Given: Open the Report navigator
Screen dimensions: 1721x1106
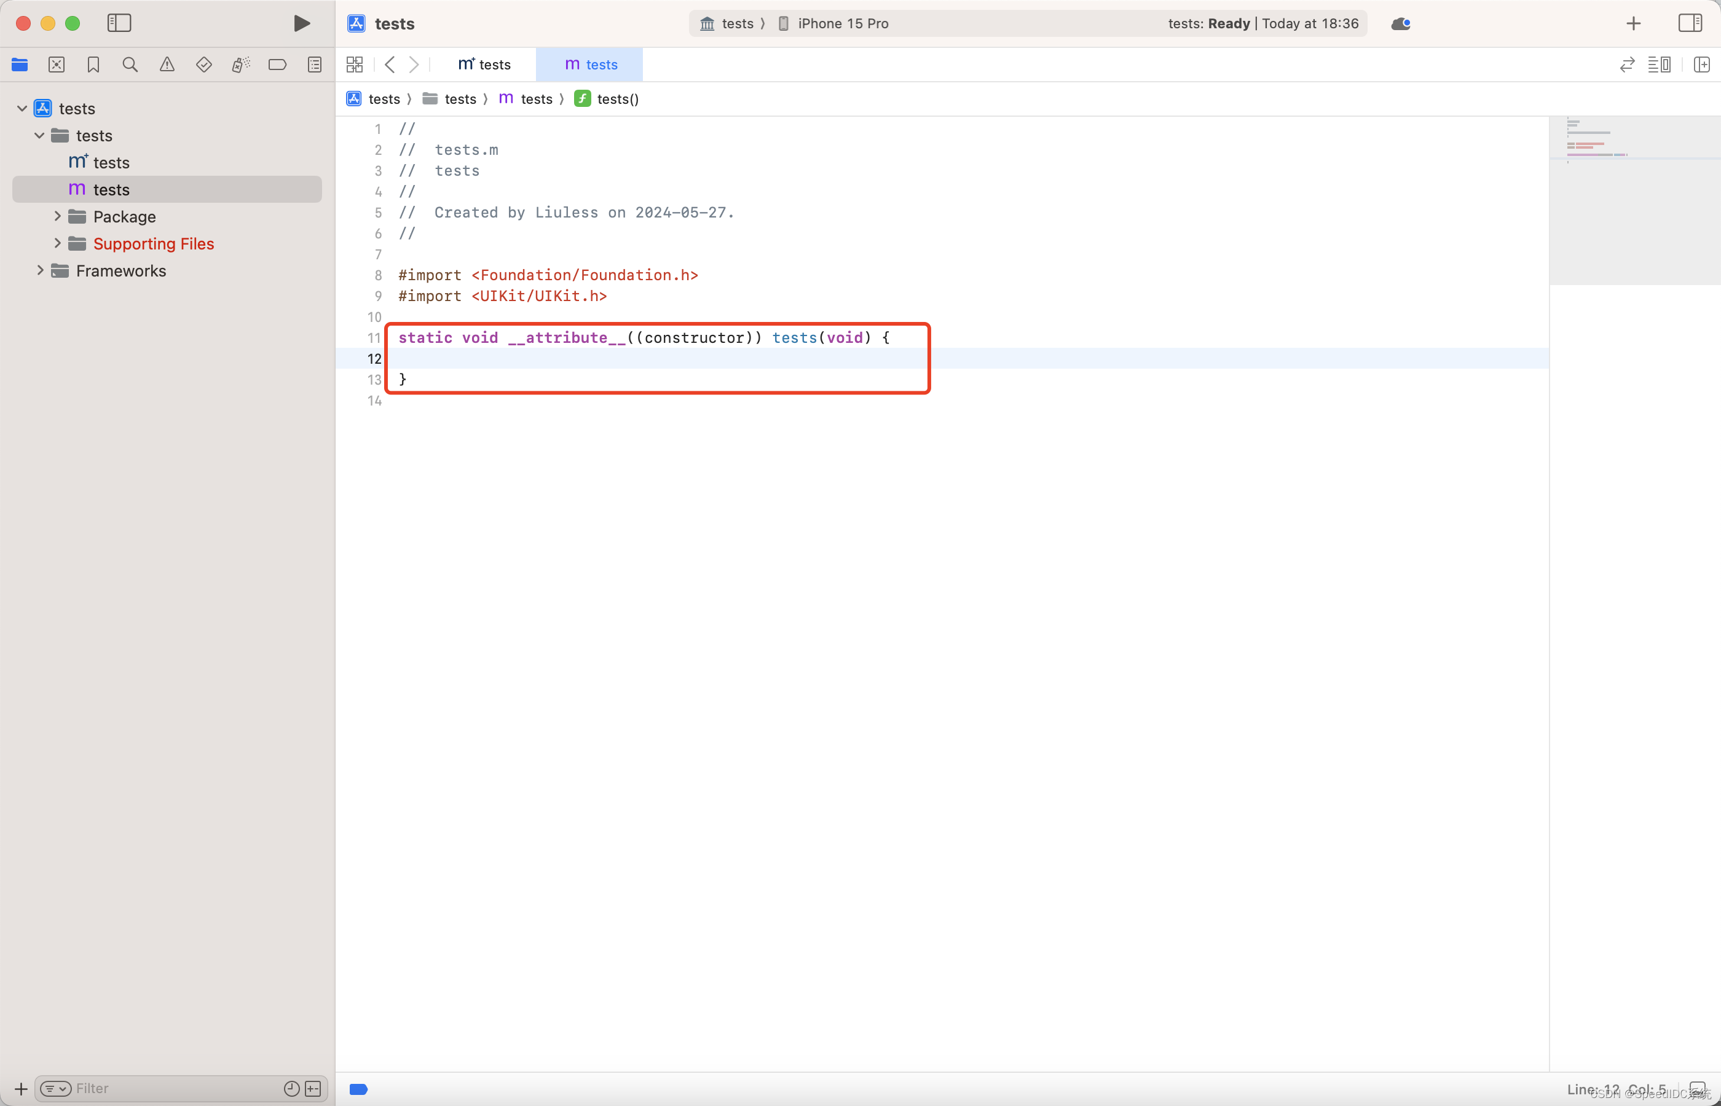Looking at the screenshot, I should [x=315, y=65].
